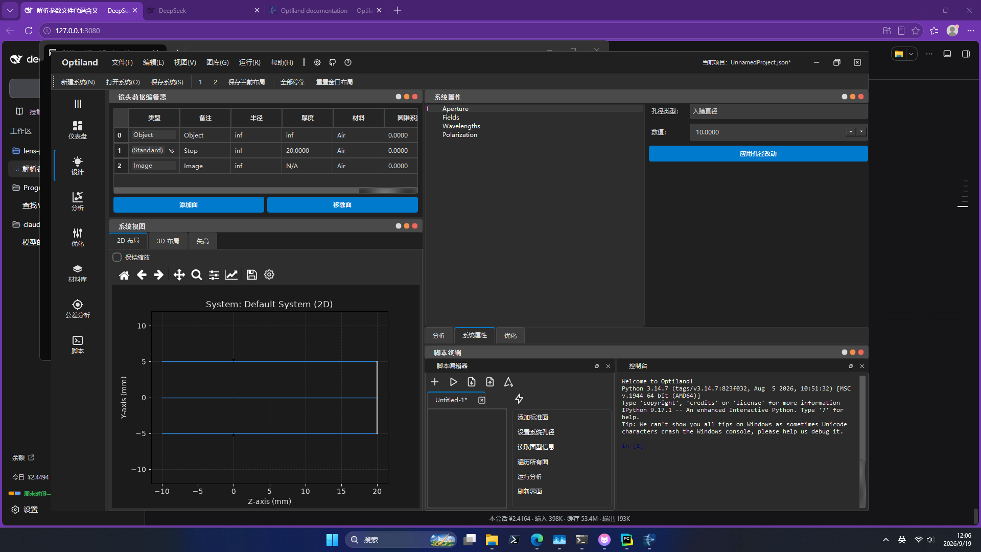Image resolution: width=981 pixels, height=552 pixels.
Task: Save the figure with the floppy icon
Action: [x=252, y=275]
